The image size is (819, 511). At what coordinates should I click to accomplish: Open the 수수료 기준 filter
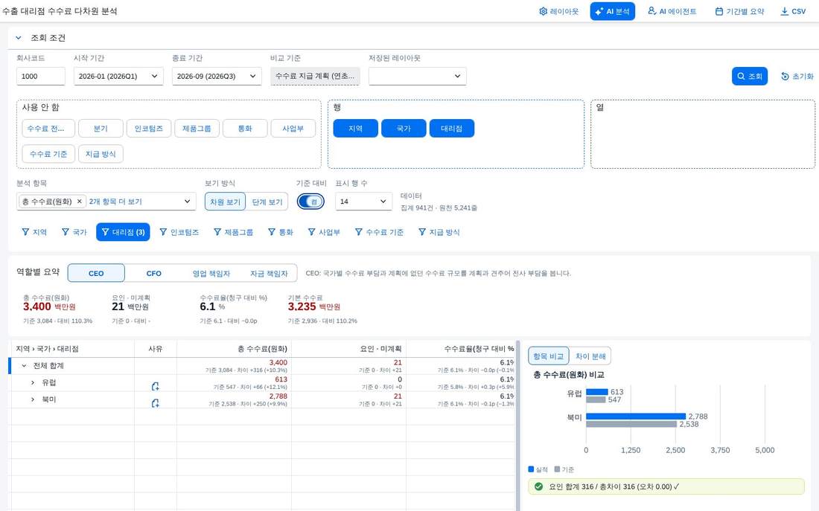[x=379, y=232]
